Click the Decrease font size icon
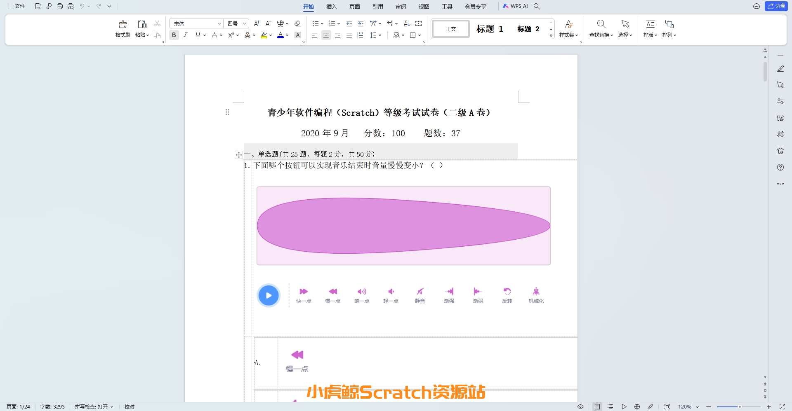 268,23
